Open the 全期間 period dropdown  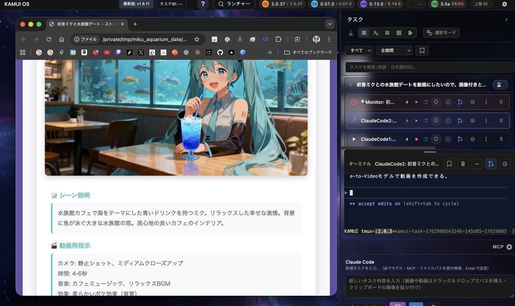[x=394, y=51]
